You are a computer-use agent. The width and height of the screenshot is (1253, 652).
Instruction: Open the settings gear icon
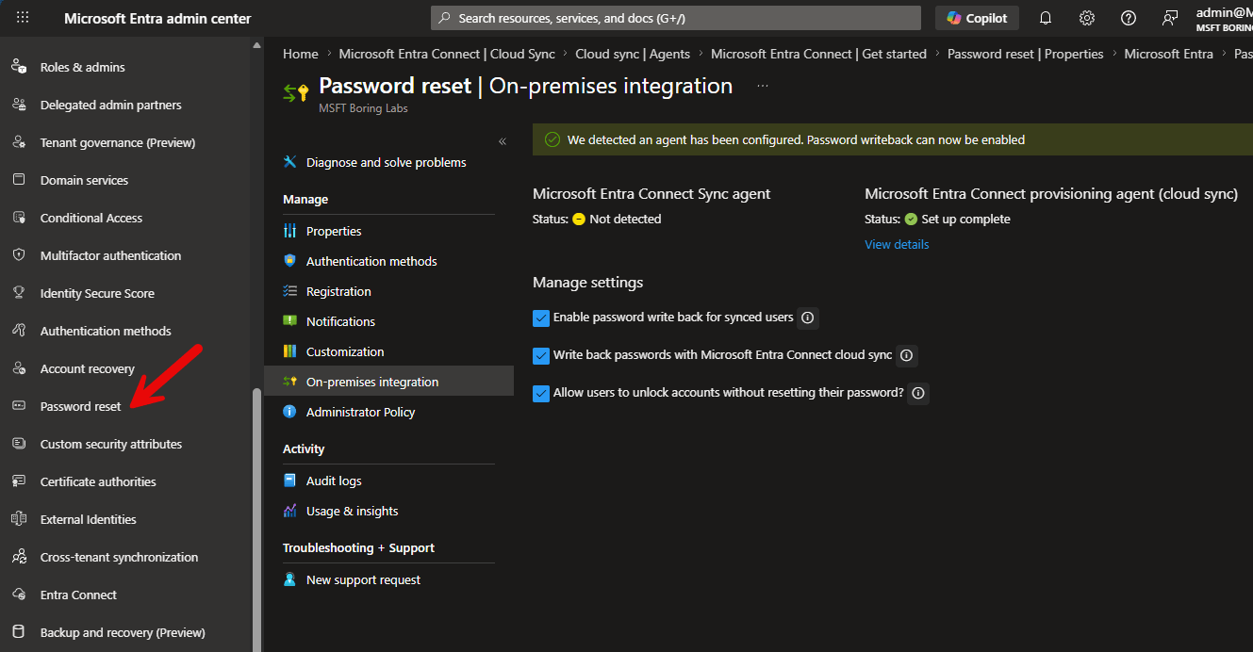[x=1087, y=18]
